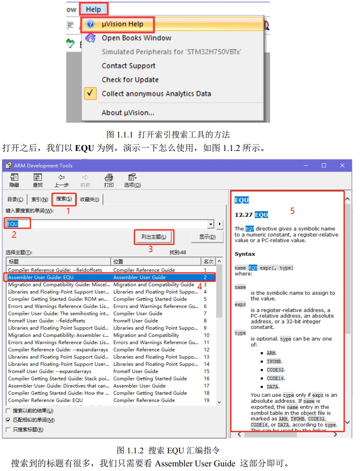The height and width of the screenshot is (471, 360).
Task: Switch to the 目录 tab
Action: (15, 199)
